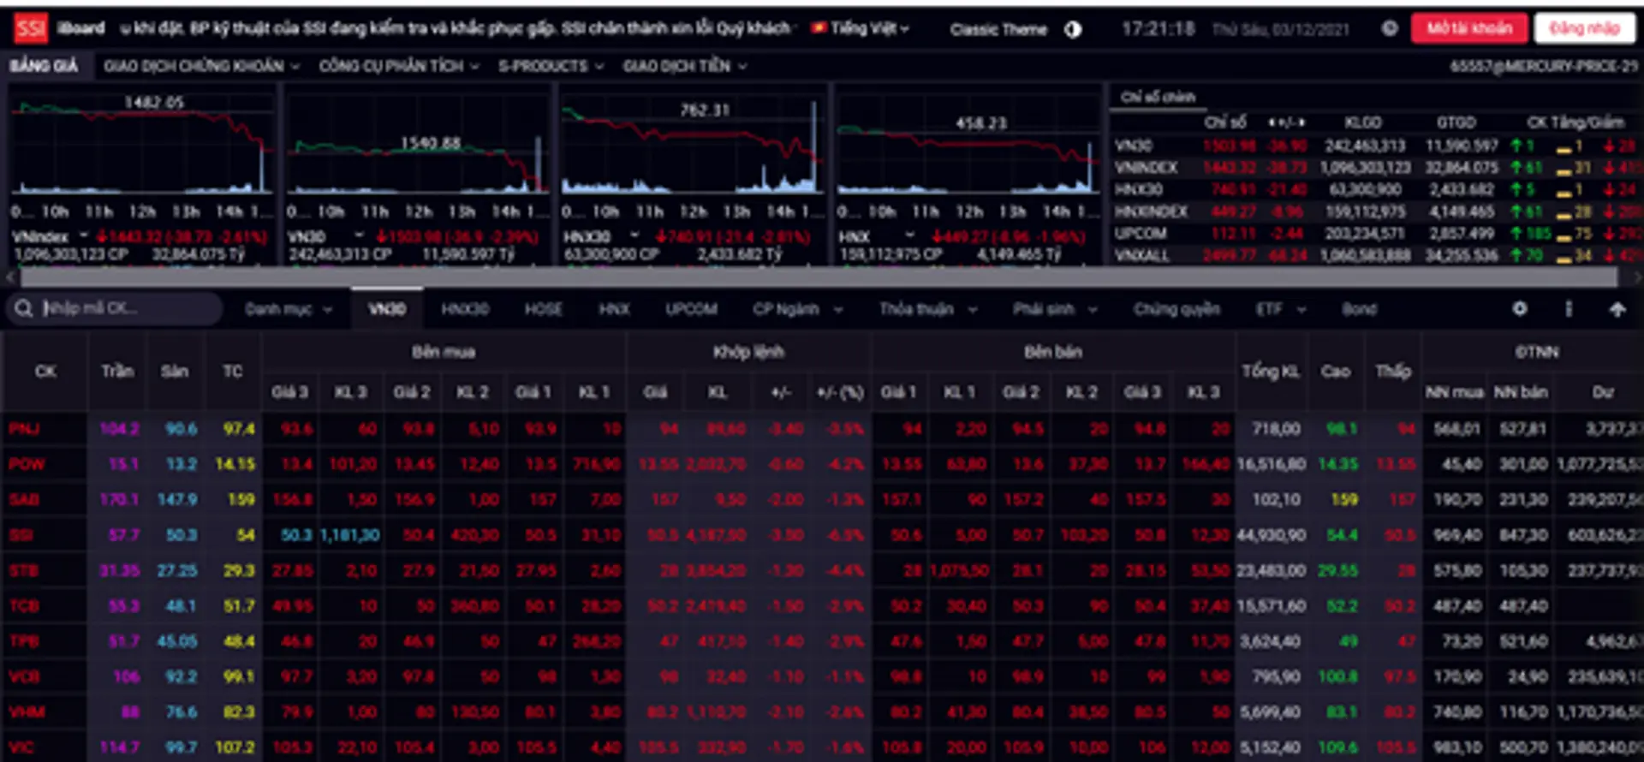Click SAB stock ticker

tap(25, 499)
